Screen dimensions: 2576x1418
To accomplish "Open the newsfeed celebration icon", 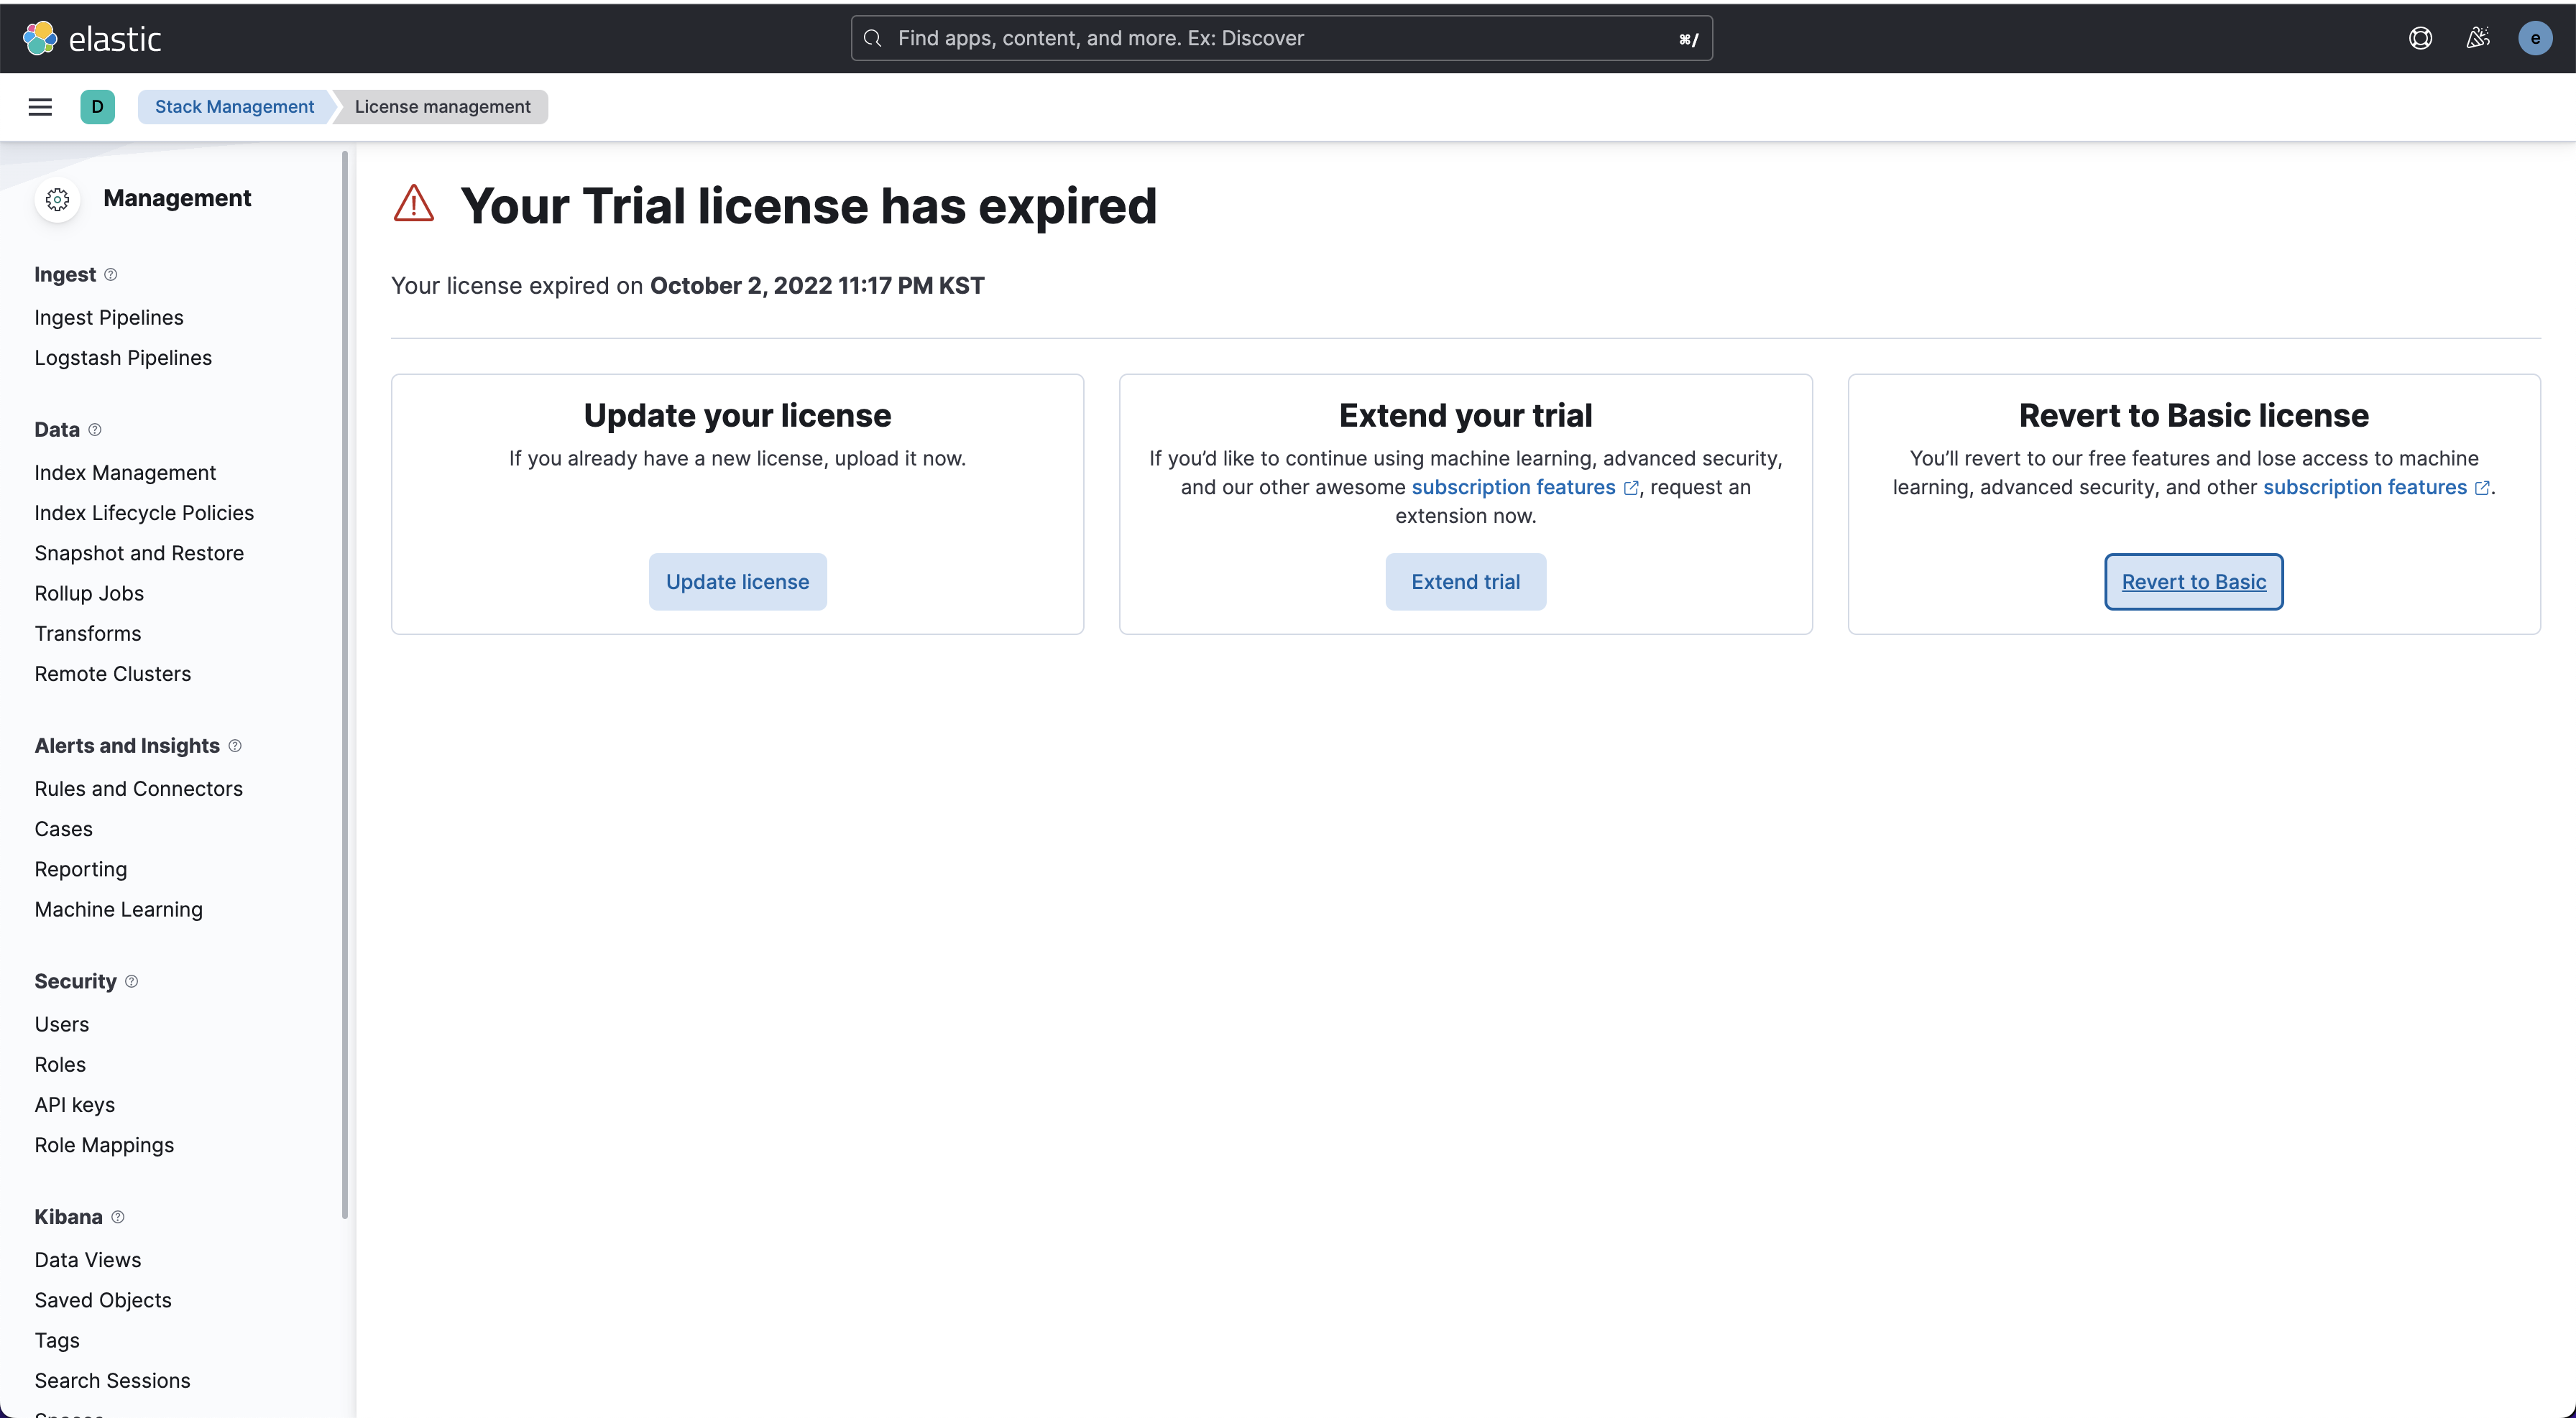I will pyautogui.click(x=2477, y=38).
